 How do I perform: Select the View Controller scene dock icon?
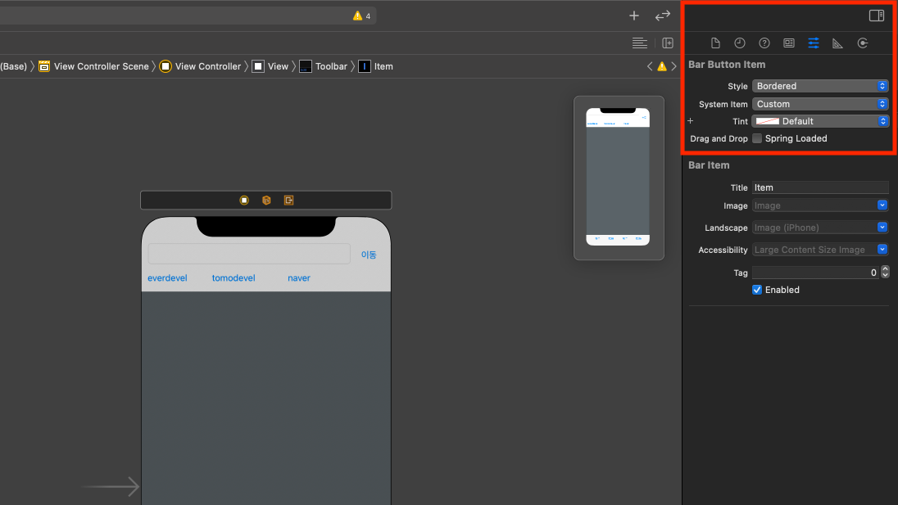tap(244, 201)
